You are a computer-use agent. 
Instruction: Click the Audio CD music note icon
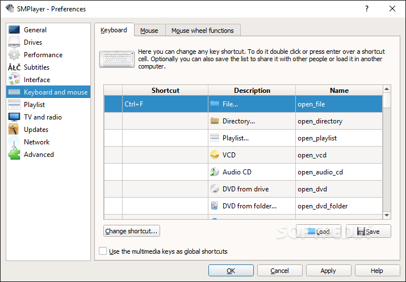214,172
